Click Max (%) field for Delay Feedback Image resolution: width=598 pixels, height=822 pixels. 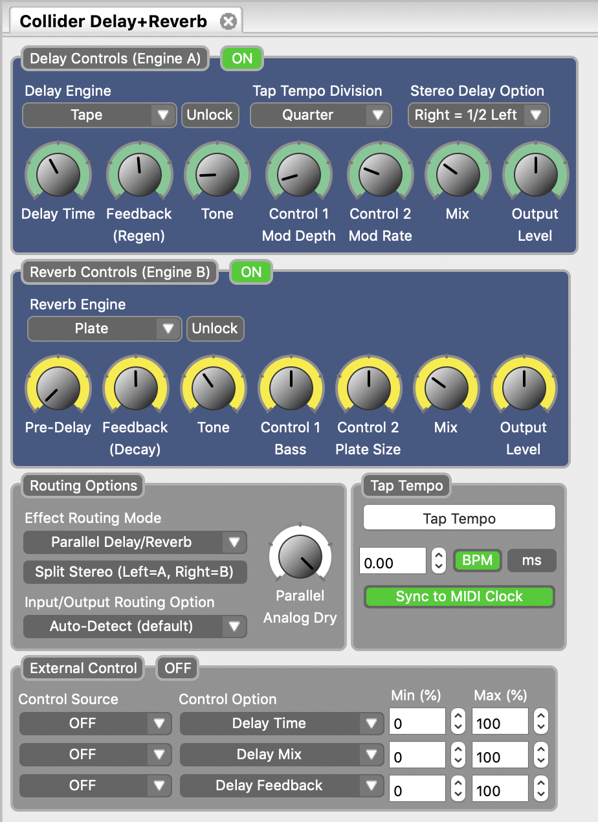coord(500,788)
